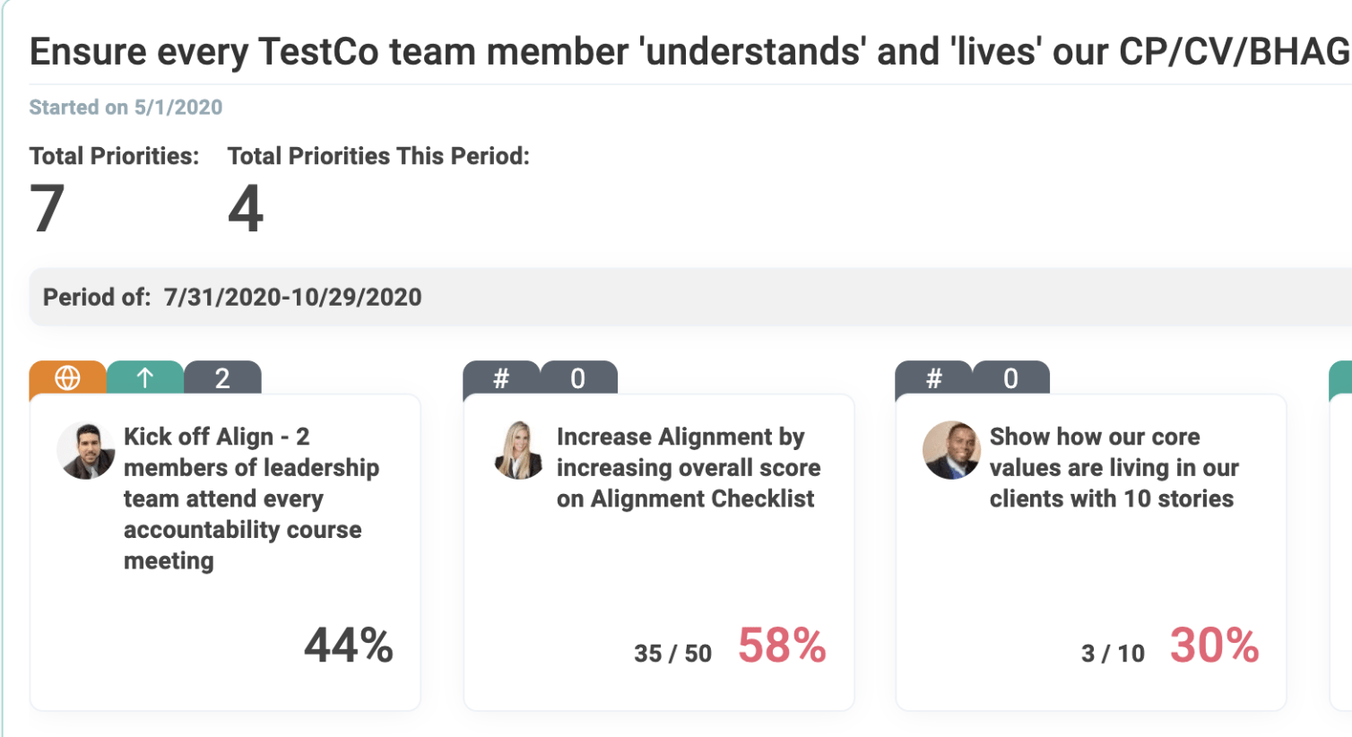
Task: Click the '0' badge on Increase Alignment card
Action: (x=578, y=378)
